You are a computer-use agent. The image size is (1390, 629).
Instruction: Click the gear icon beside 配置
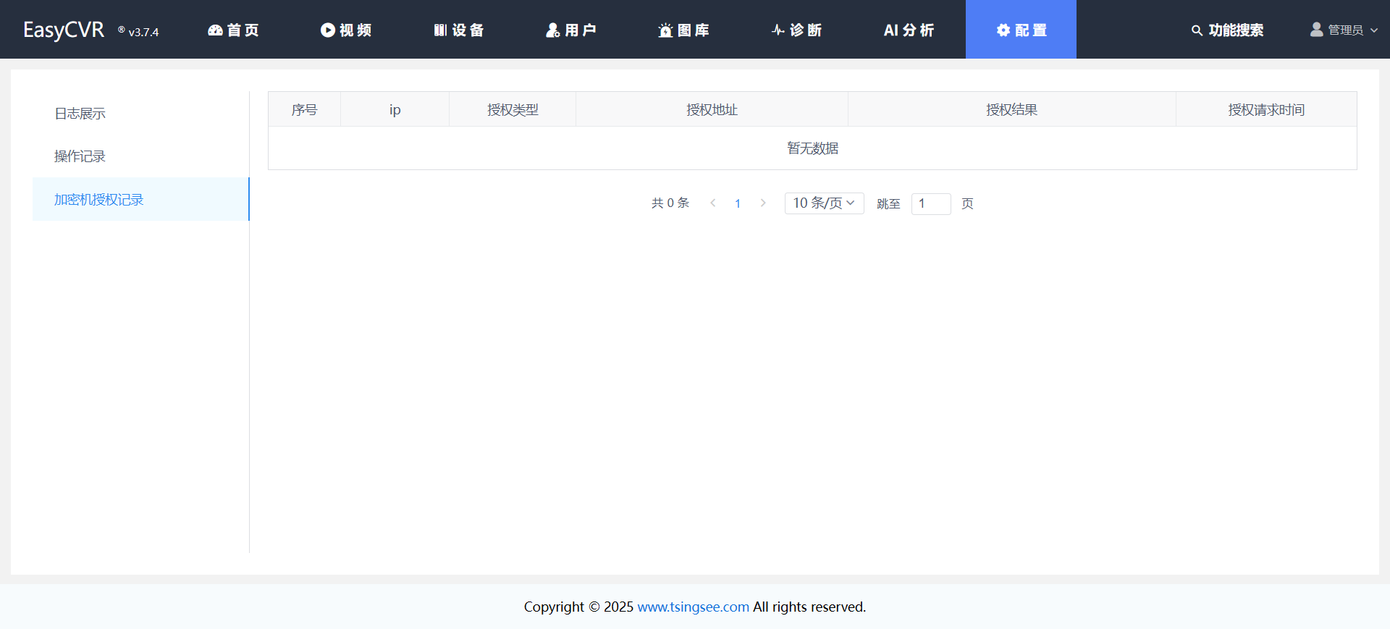click(1003, 30)
